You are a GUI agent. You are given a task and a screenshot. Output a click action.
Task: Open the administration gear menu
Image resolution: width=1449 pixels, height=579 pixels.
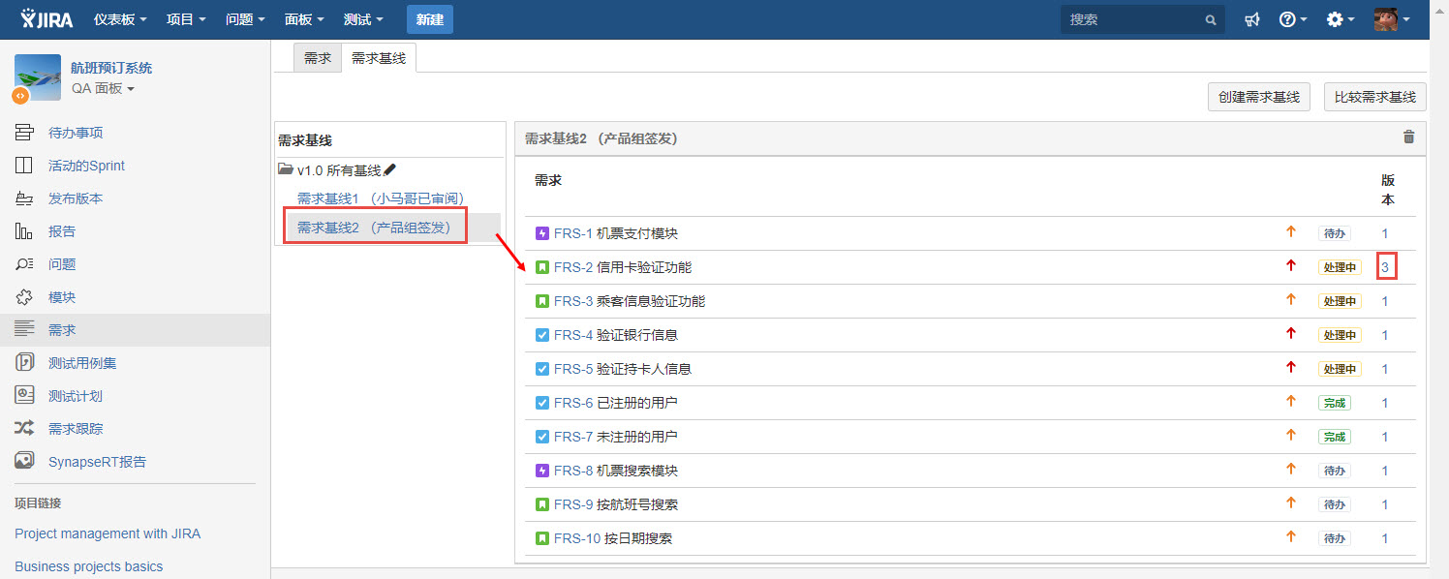coord(1341,19)
